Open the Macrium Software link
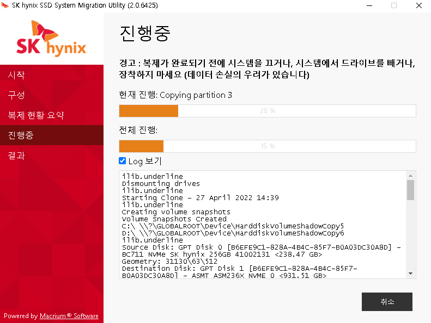The height and width of the screenshot is (323, 431). (69, 316)
